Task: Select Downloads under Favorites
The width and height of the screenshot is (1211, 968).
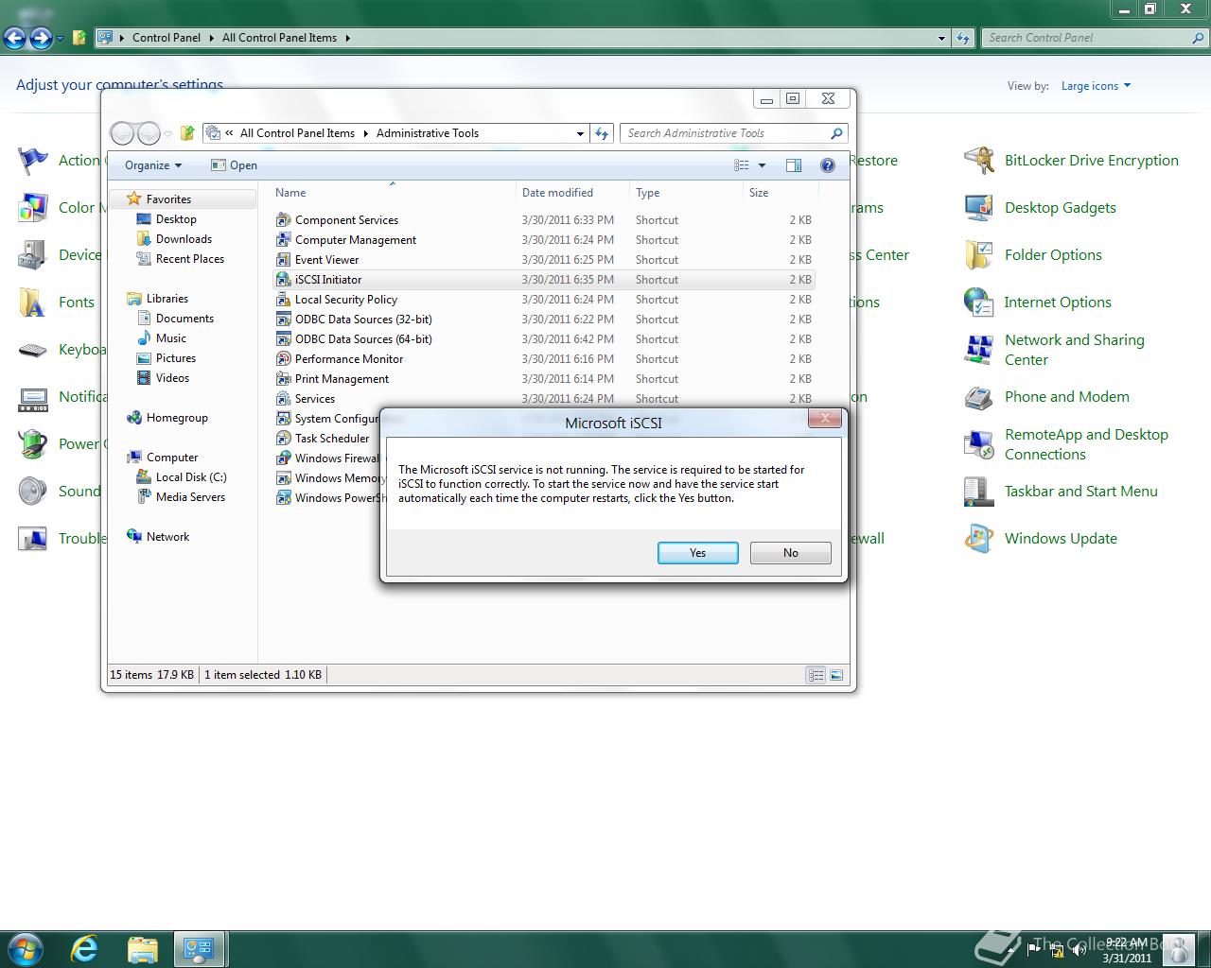Action: (x=184, y=239)
